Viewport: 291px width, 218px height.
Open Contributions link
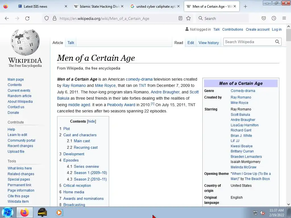coord(232,30)
